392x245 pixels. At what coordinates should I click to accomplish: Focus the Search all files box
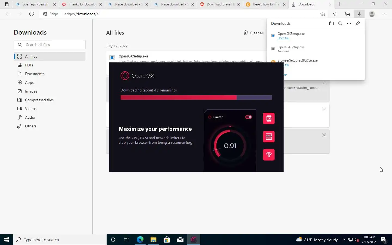[50, 45]
